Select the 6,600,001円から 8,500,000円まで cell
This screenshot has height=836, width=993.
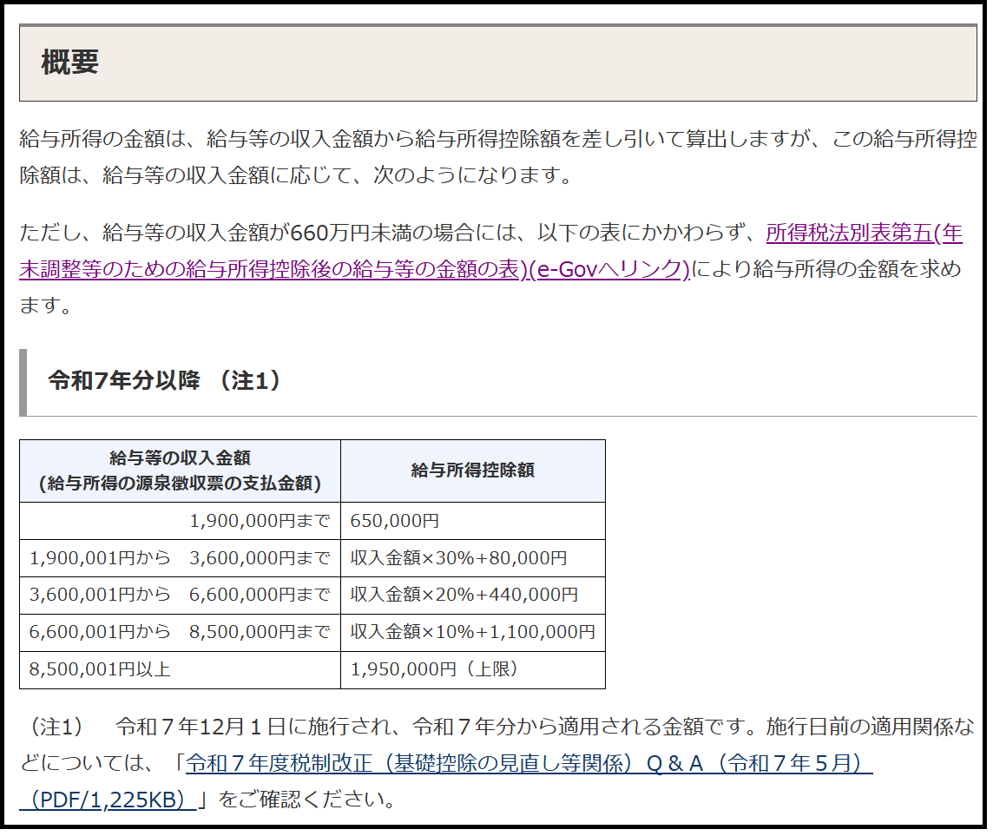tap(180, 632)
